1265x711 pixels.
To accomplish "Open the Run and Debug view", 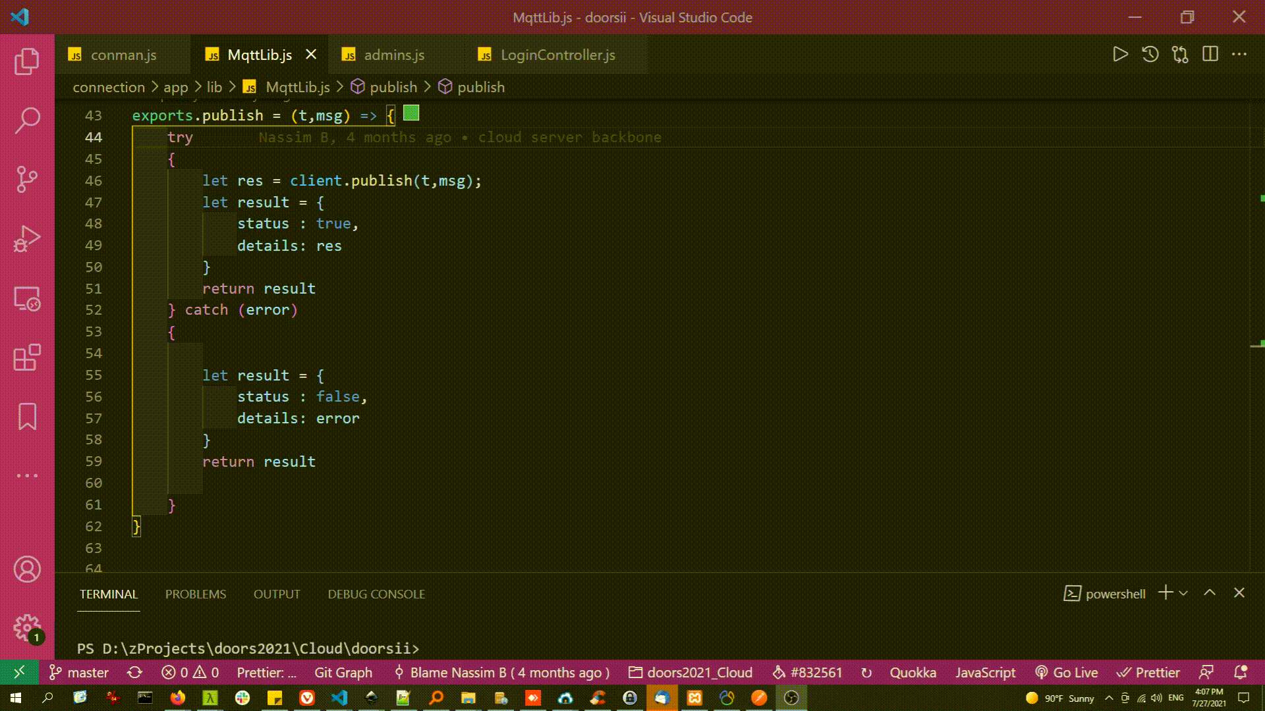I will (26, 237).
